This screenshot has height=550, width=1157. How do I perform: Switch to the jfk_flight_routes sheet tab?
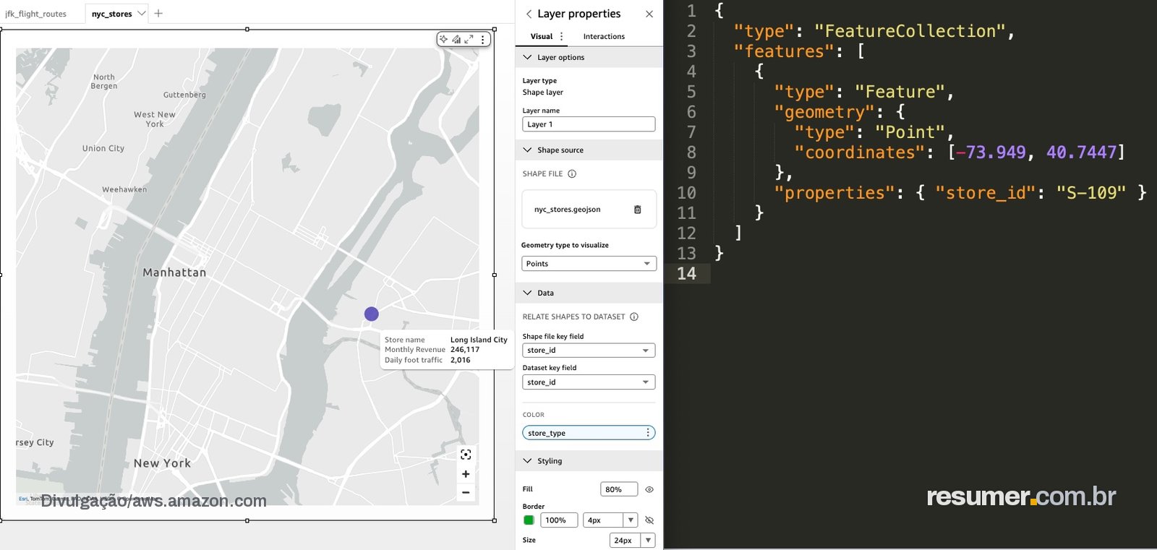pyautogui.click(x=36, y=14)
